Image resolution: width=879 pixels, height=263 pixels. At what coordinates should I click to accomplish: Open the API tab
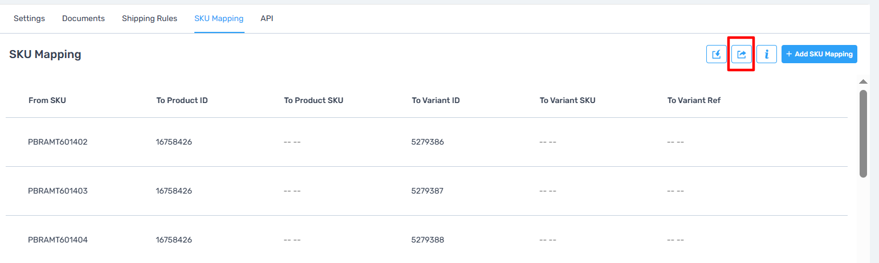(x=267, y=18)
